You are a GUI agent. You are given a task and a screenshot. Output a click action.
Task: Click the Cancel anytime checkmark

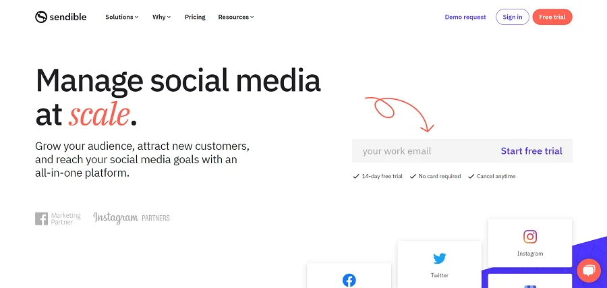pos(471,177)
